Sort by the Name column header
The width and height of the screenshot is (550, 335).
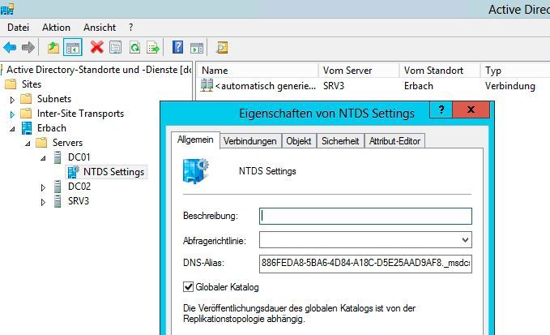pos(258,71)
